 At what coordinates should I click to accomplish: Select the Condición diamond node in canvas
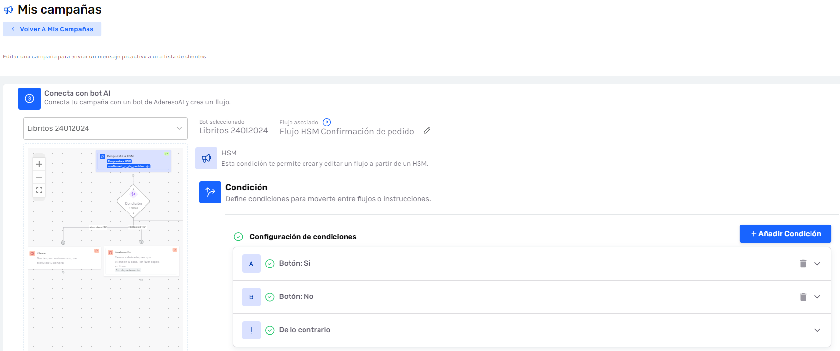(133, 201)
